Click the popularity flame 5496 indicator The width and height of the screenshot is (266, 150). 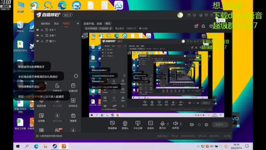143,28
